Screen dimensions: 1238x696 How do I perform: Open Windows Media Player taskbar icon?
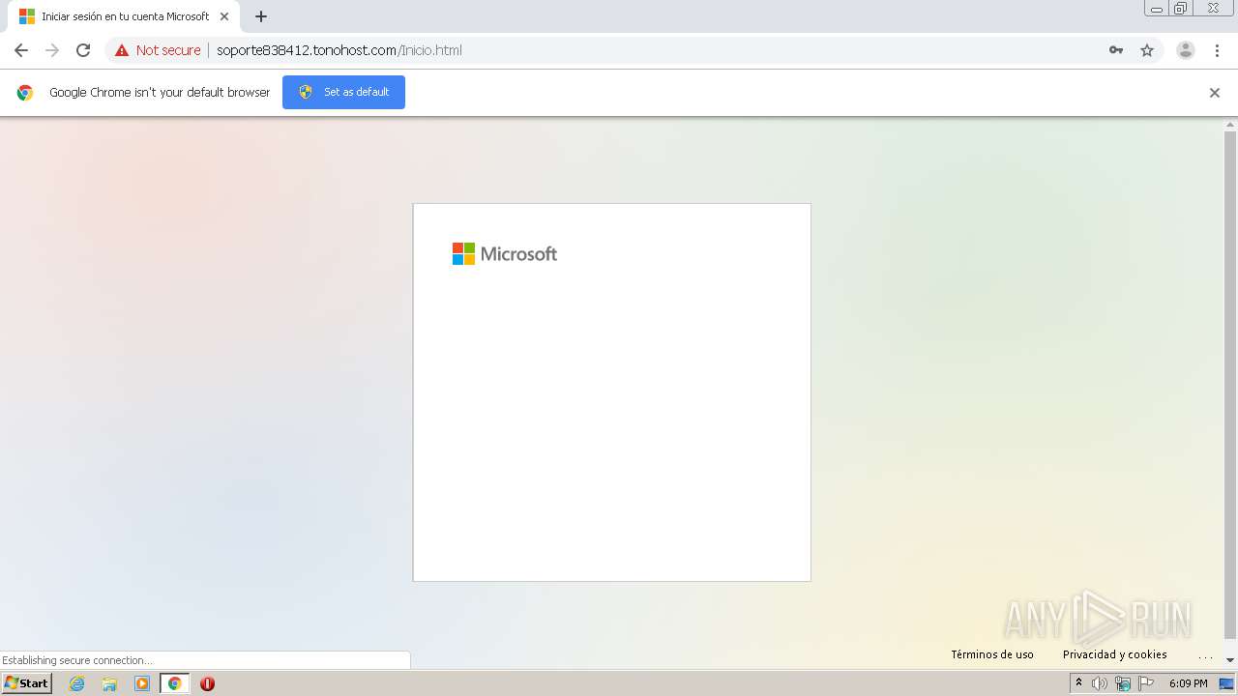point(142,683)
